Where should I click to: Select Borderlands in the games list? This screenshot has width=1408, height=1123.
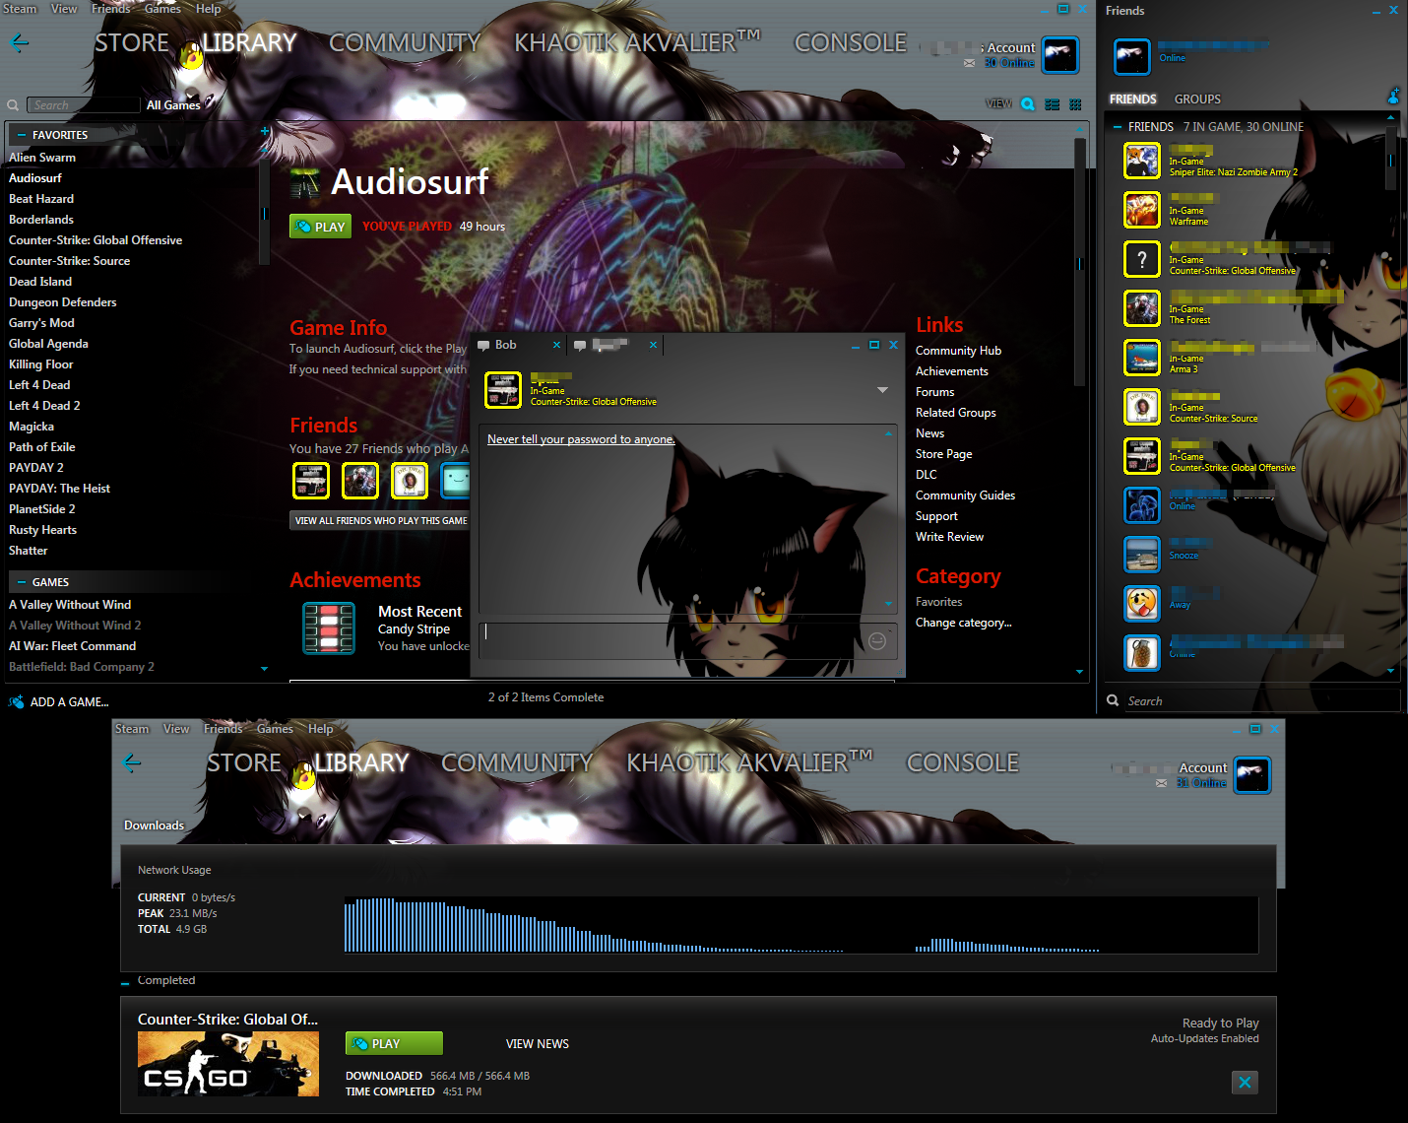point(41,220)
